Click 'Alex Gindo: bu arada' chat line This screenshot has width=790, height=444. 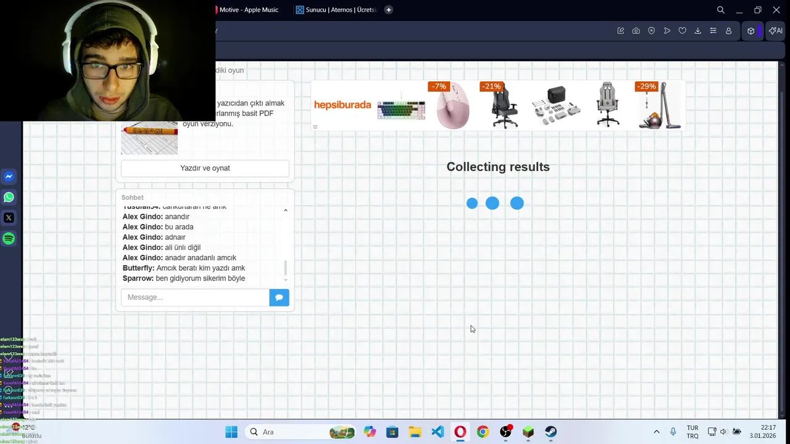tap(158, 227)
